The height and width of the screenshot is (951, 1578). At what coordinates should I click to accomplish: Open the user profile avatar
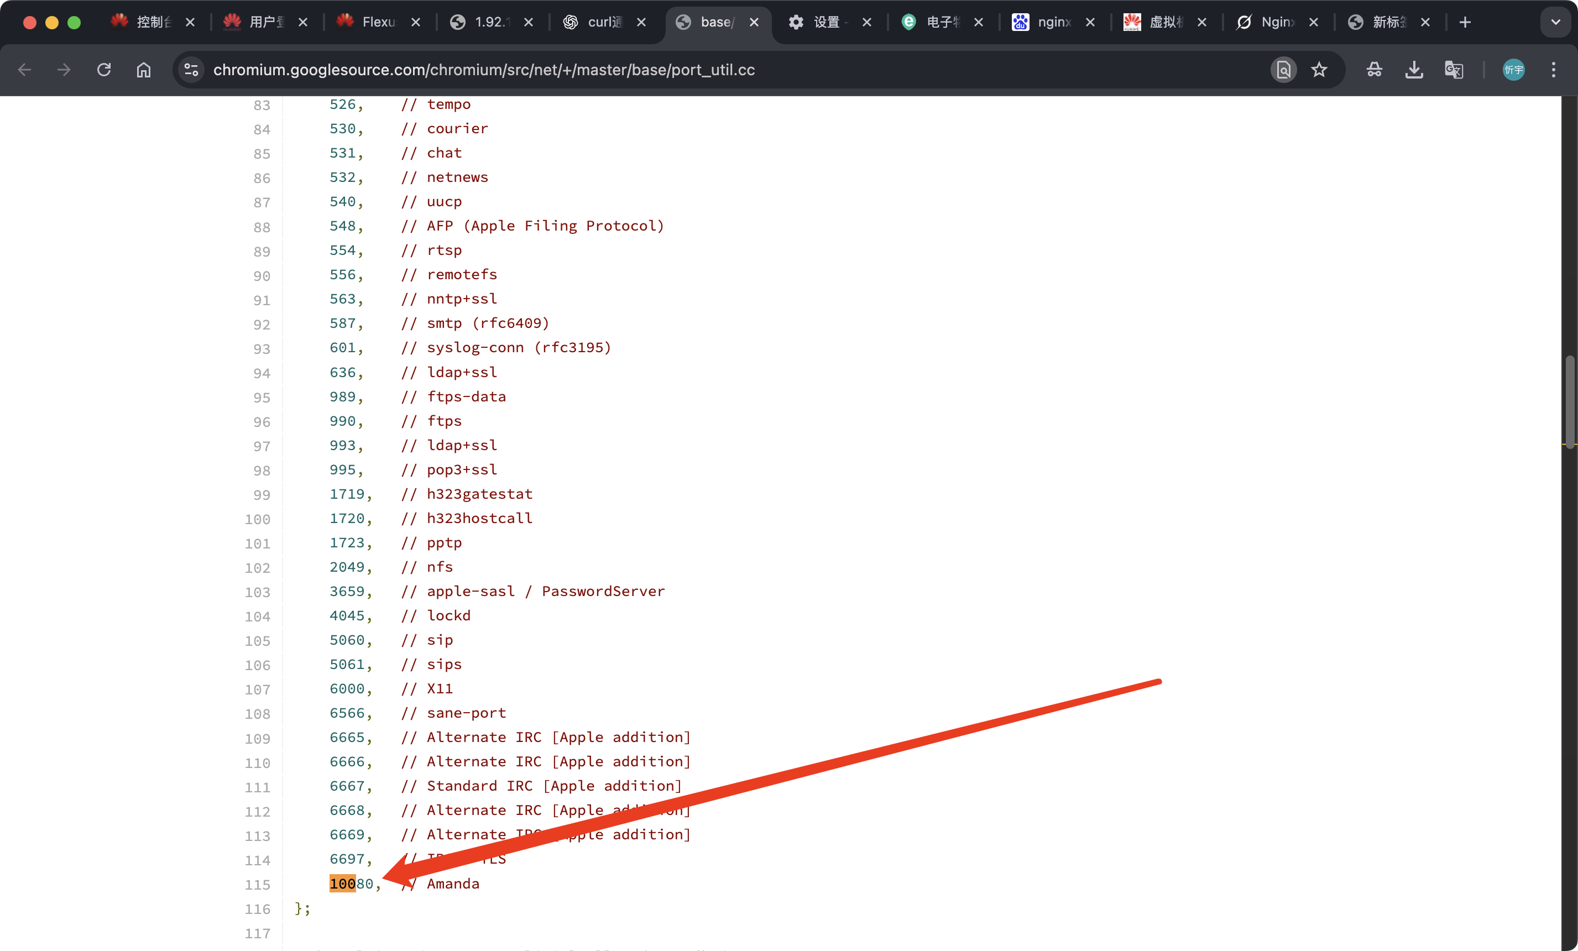pos(1513,70)
